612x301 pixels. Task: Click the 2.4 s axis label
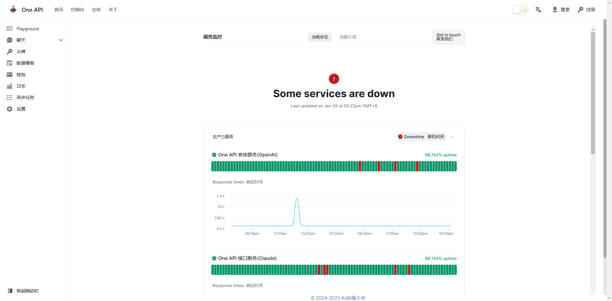click(221, 196)
